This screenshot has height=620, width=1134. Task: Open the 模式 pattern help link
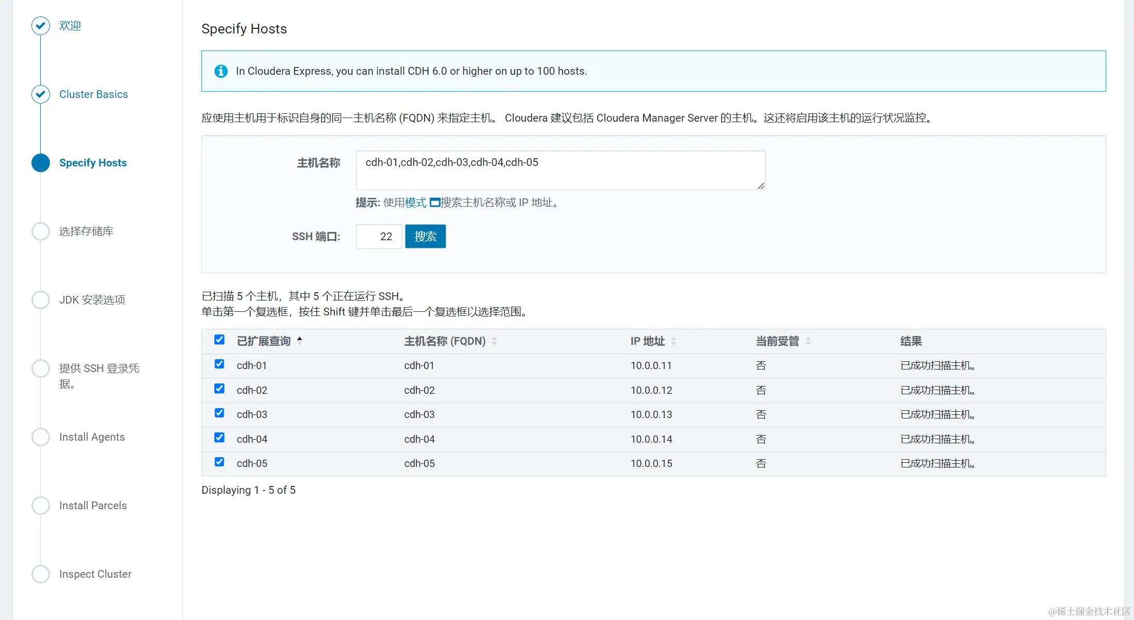coord(416,203)
